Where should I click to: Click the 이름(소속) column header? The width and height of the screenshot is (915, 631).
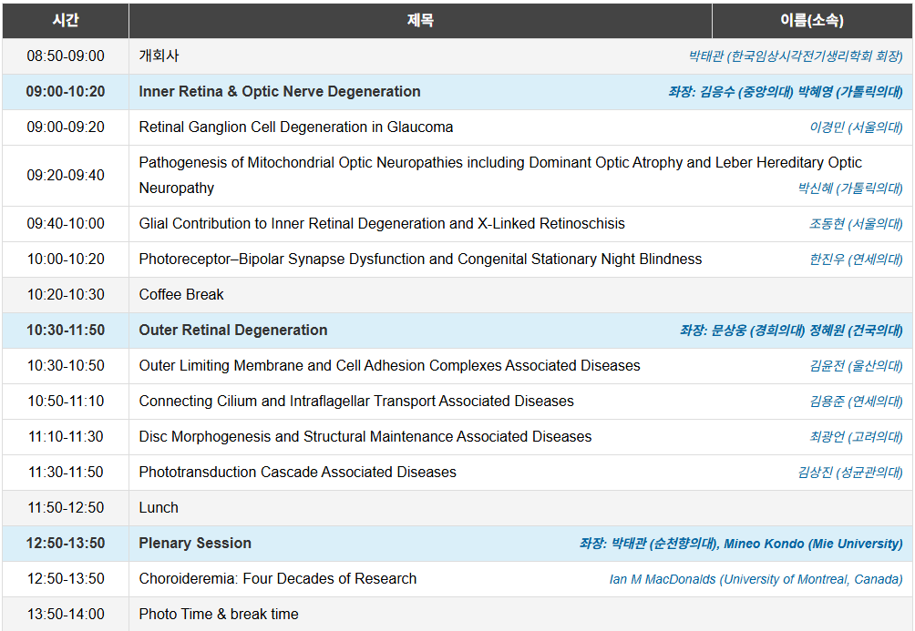pos(811,20)
